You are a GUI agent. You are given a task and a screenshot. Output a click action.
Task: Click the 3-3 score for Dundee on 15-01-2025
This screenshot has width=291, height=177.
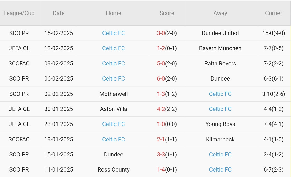161,154
